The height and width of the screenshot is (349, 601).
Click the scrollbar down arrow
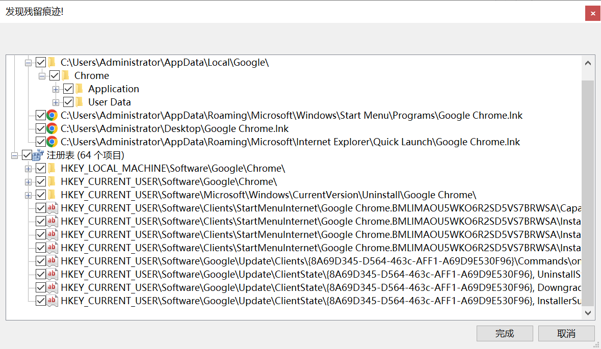588,312
